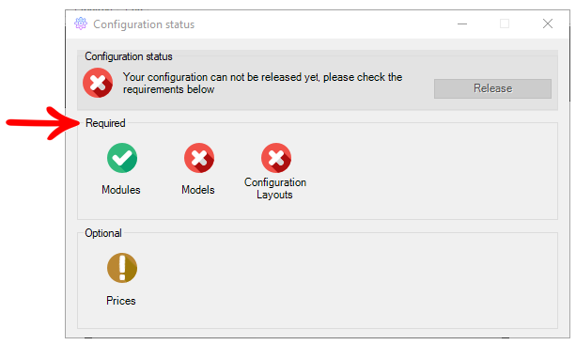Click the green Modules checkmark icon
The image size is (576, 345).
coord(122,158)
